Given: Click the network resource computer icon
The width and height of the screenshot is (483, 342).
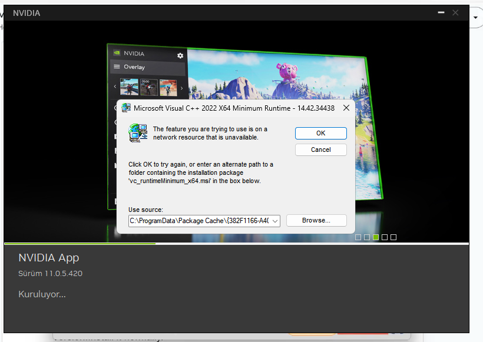Looking at the screenshot, I should tap(138, 133).
